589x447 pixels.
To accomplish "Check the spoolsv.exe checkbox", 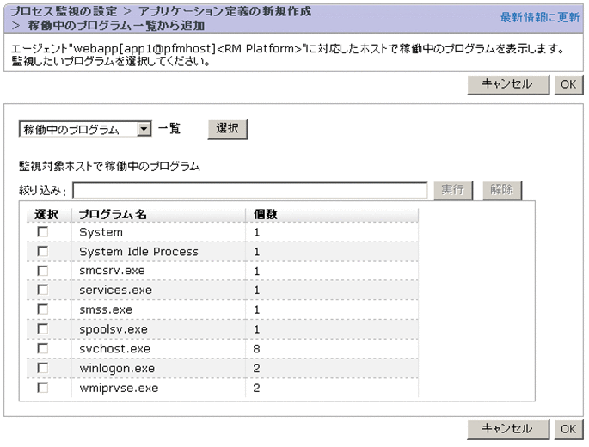I will click(43, 329).
